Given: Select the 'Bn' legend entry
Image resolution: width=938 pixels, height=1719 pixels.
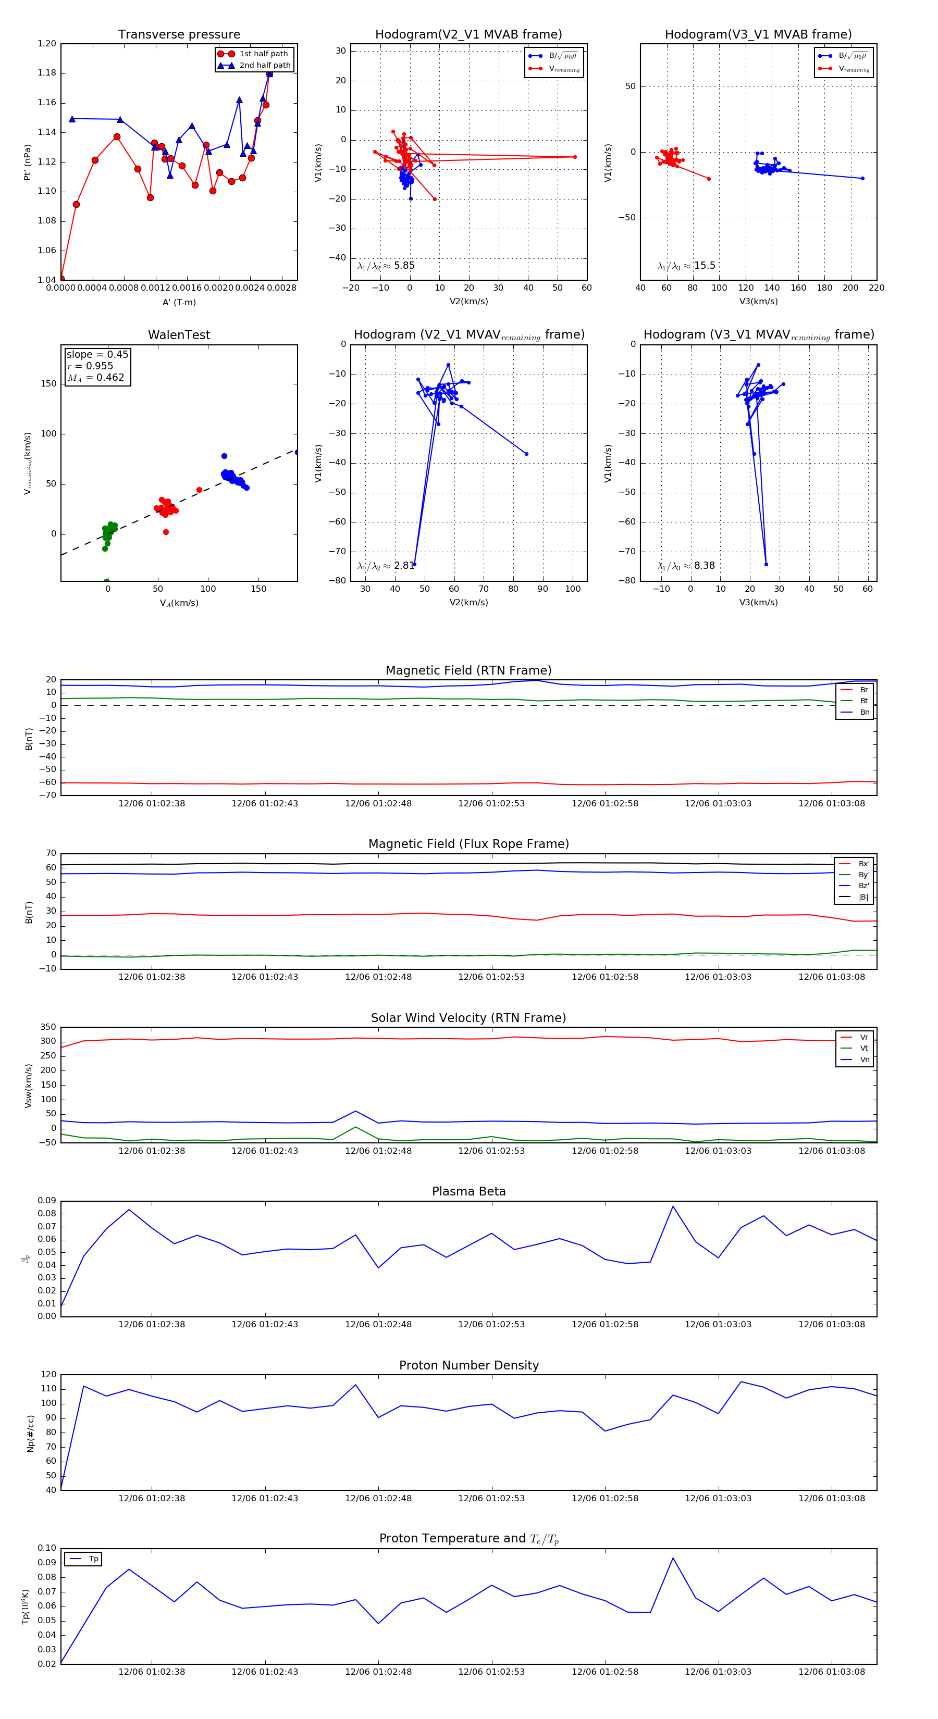Looking at the screenshot, I should [x=855, y=712].
